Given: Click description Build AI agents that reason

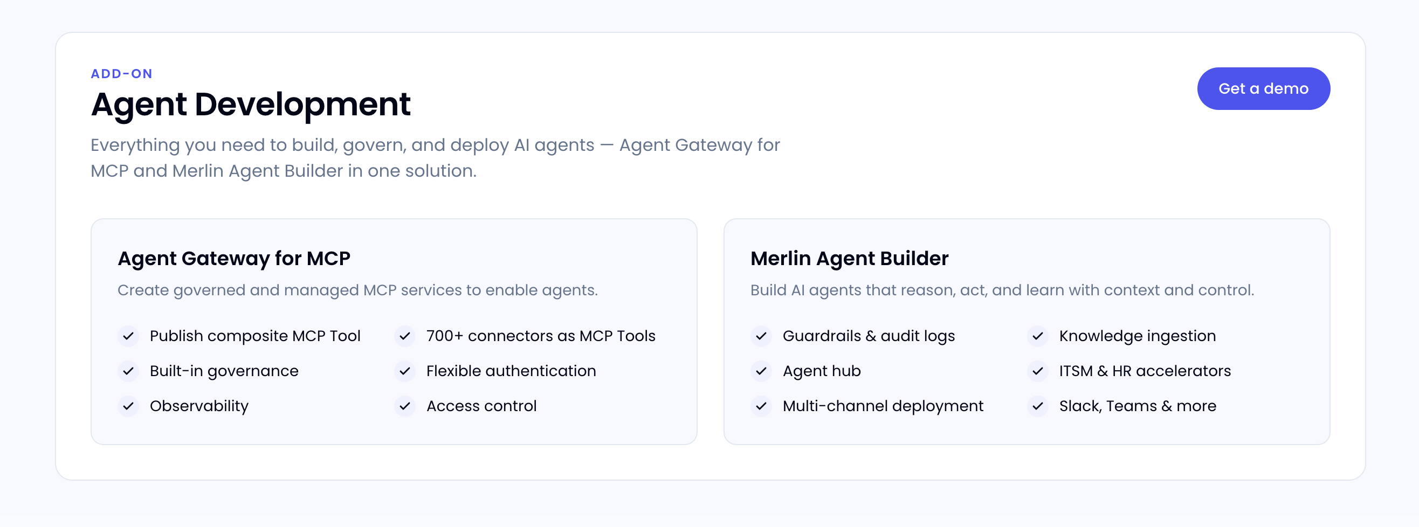Looking at the screenshot, I should point(1003,290).
